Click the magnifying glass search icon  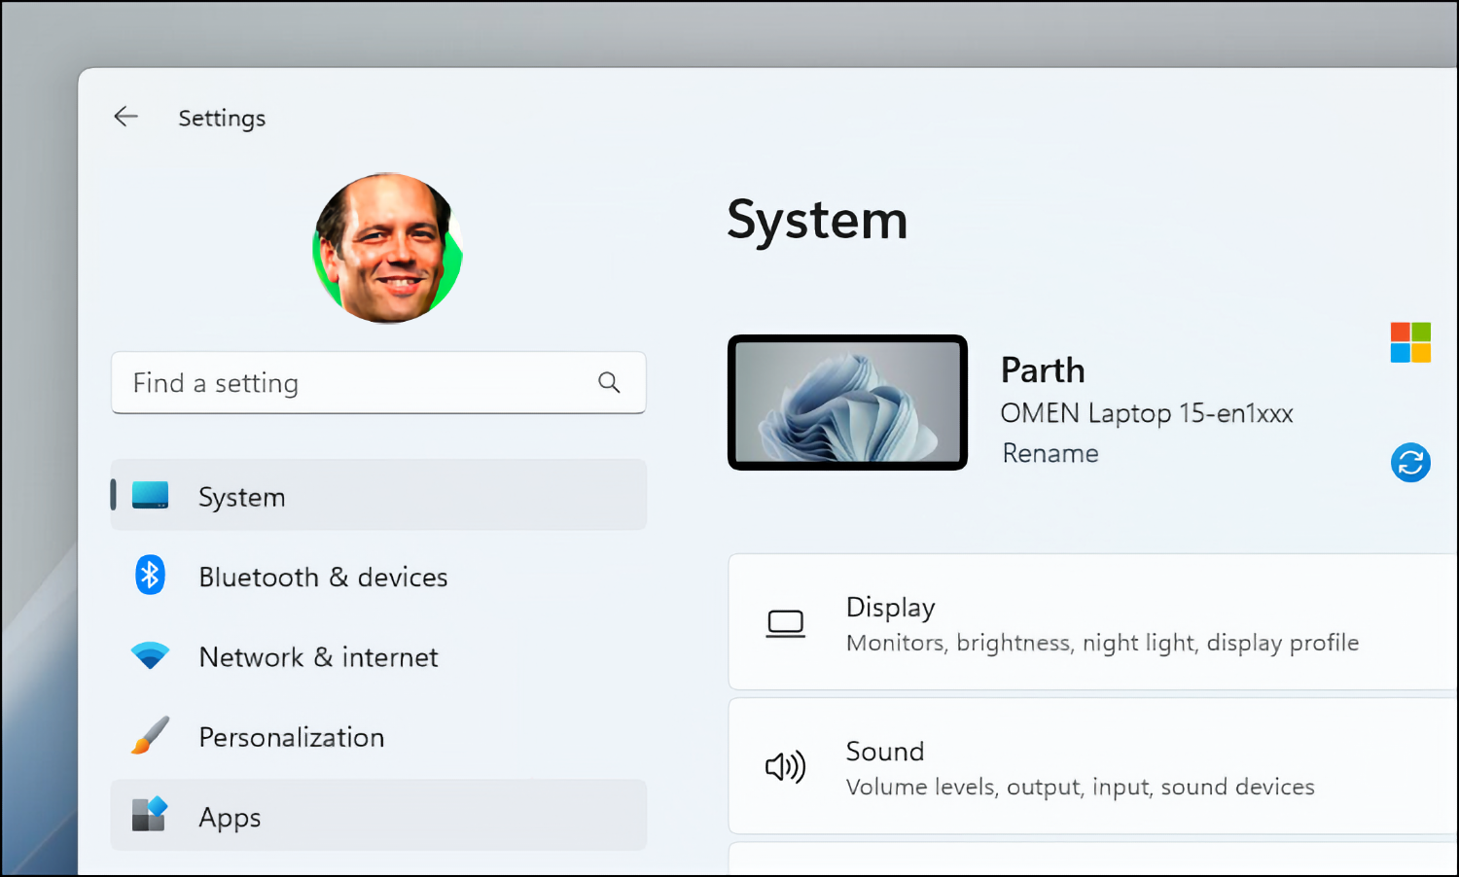click(609, 383)
